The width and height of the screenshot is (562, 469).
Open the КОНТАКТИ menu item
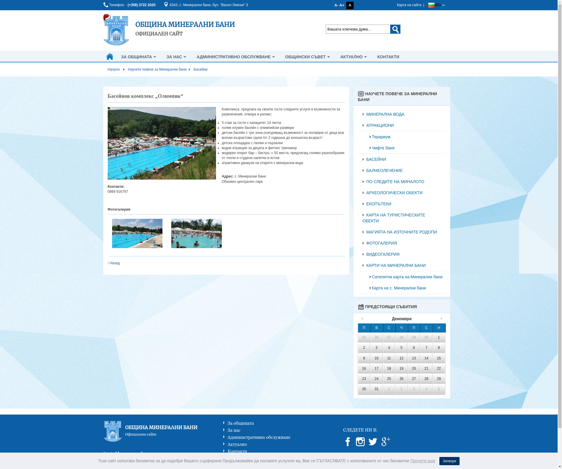388,57
